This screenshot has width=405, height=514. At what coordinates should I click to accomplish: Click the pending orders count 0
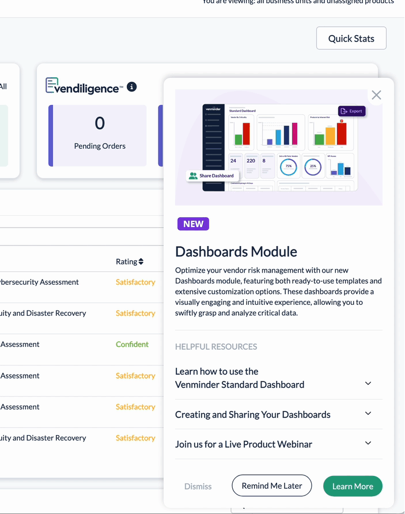(100, 123)
